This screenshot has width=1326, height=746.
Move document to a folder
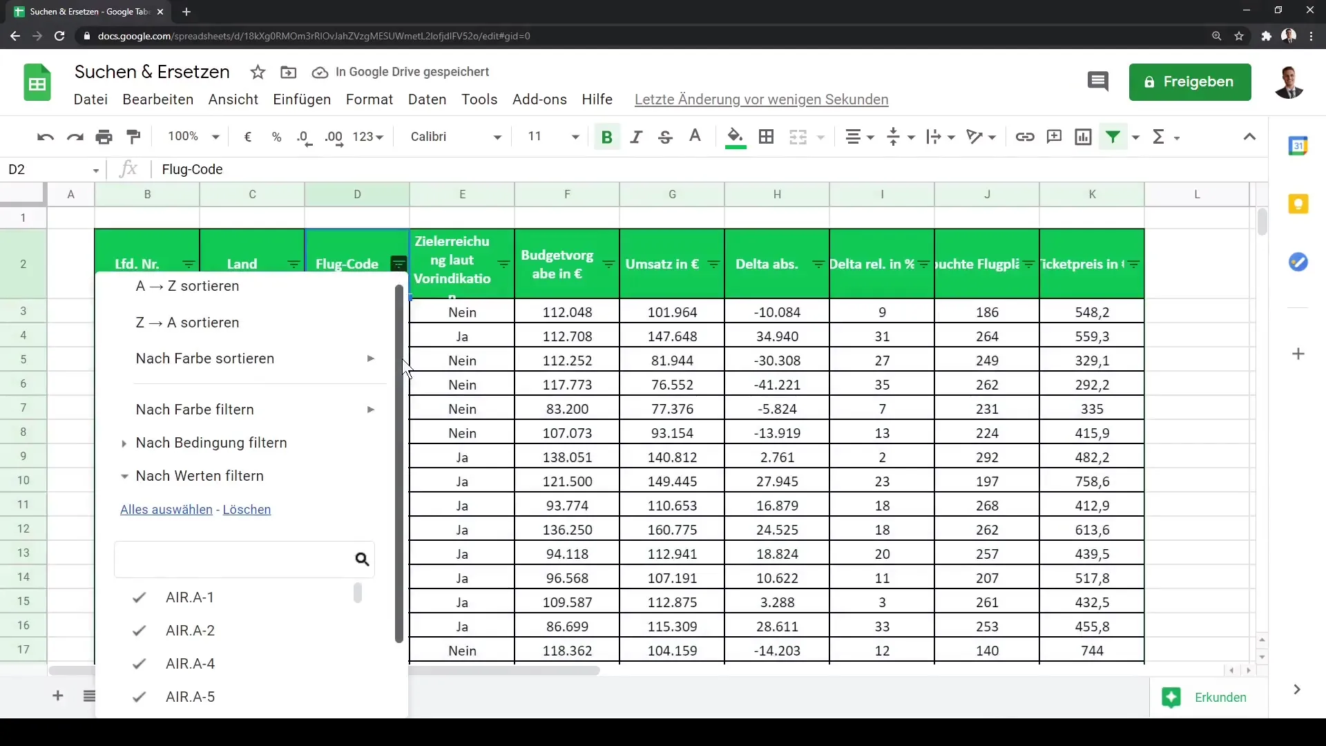click(289, 72)
